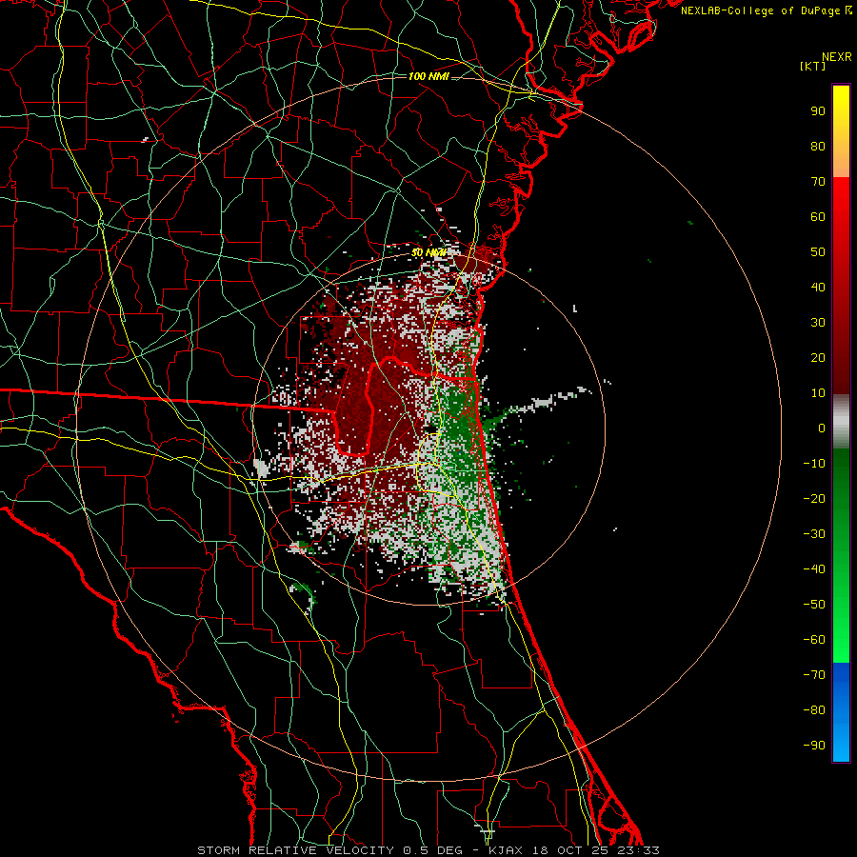Viewport: 857px width, 857px height.
Task: Click the 50 value on velocity scale
Action: click(x=818, y=252)
